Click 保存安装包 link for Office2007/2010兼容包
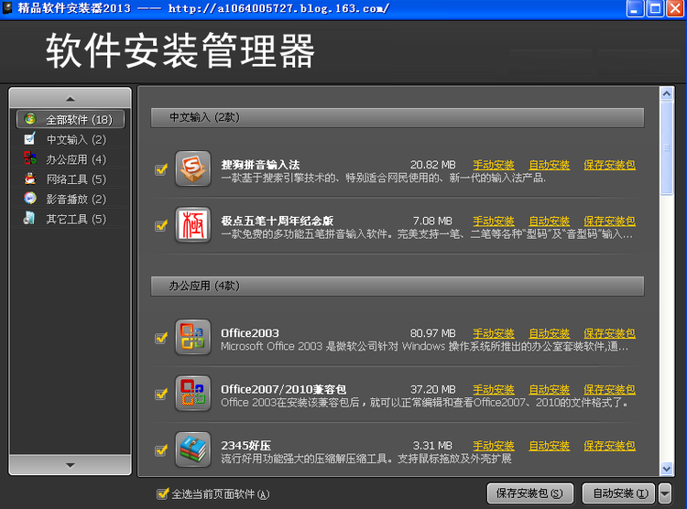Screen dimensions: 687x509 click(609, 389)
